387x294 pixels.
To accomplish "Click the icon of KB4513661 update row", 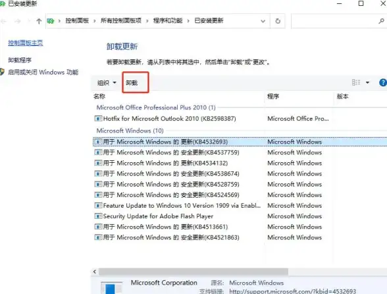I will point(98,227).
